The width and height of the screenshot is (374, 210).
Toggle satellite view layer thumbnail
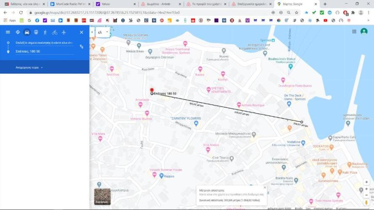click(x=102, y=196)
